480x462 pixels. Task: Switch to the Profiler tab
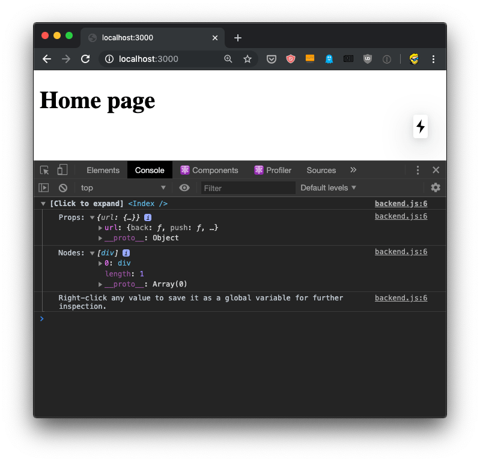pos(273,170)
